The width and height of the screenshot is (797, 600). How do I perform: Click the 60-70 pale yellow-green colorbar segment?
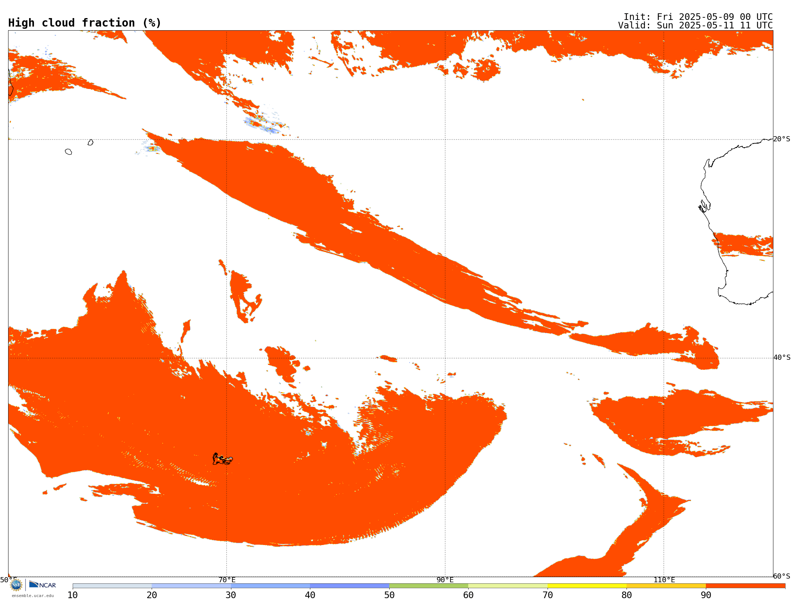pos(508,586)
